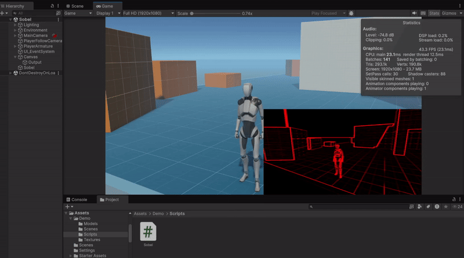Expand the DontDestroyOnLoad scene

(10, 73)
